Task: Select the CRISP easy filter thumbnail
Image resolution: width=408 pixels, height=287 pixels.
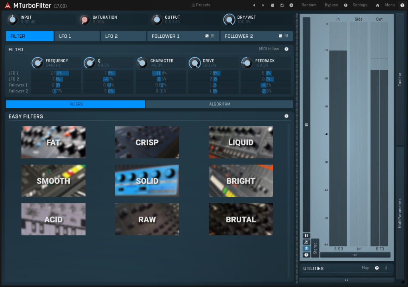Action: (147, 142)
